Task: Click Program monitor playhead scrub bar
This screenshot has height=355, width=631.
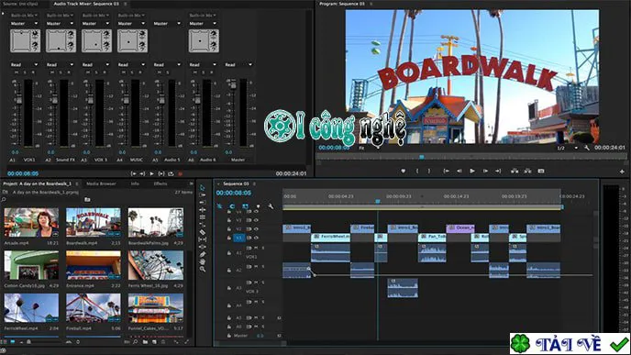Action: point(470,157)
